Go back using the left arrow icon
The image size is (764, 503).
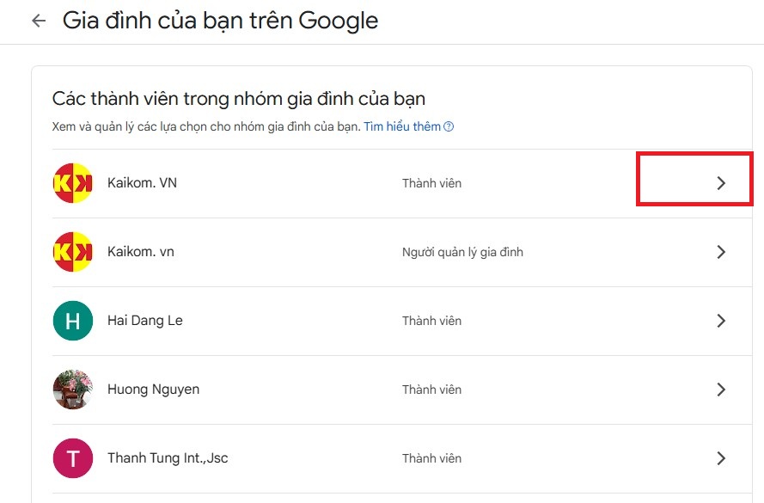(x=39, y=21)
